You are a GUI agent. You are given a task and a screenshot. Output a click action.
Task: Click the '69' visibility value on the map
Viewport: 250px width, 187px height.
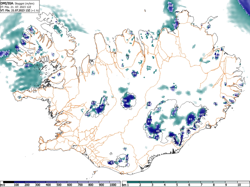[x=134, y=74]
